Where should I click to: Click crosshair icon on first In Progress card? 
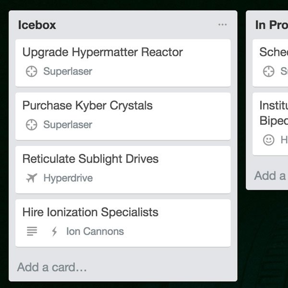[268, 72]
